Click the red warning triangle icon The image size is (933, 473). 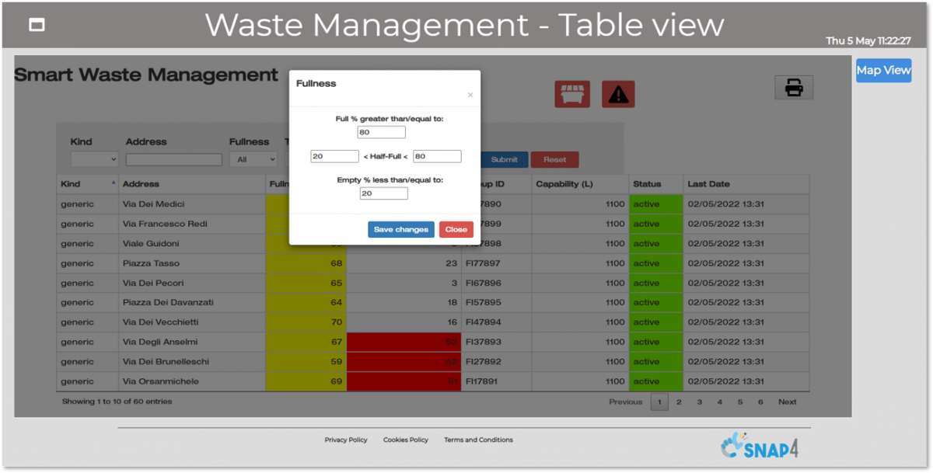[618, 95]
